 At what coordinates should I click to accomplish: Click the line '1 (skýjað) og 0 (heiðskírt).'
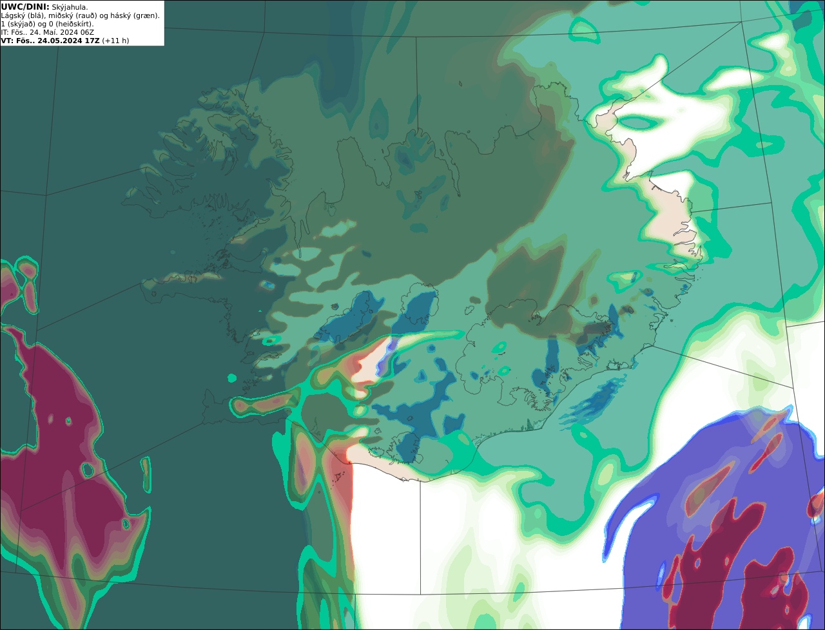point(47,24)
